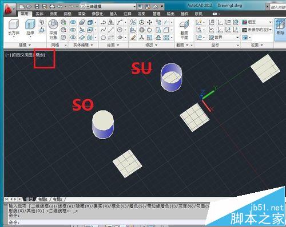Screen dimensions: 286x227
Task: Open the 概念 visual style dropdown in ribbon
Action: click(257, 22)
